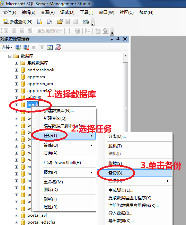Image resolution: width=186 pixels, height=225 pixels.
Task: Open the 窗口(W) menu
Action: point(106,12)
